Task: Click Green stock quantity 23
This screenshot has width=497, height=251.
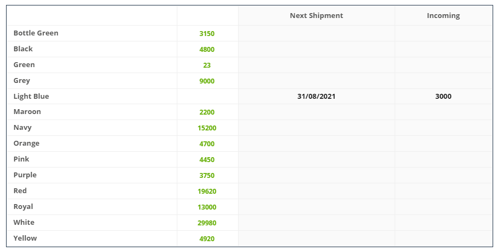Action: pos(207,65)
